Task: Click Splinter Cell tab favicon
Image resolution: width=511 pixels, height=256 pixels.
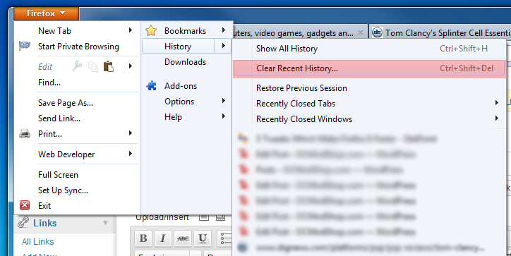Action: (377, 32)
